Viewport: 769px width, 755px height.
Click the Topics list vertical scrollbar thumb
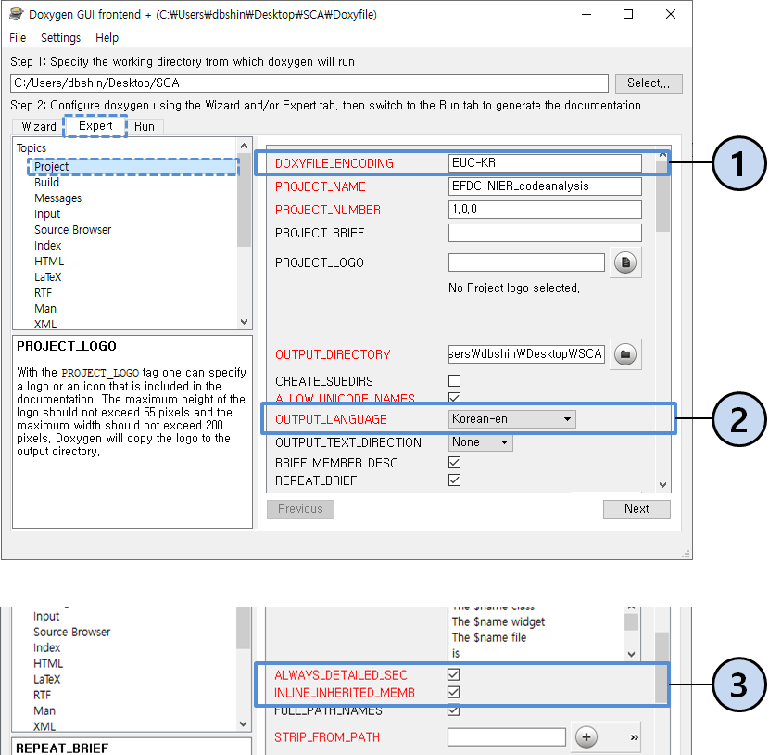pyautogui.click(x=245, y=199)
